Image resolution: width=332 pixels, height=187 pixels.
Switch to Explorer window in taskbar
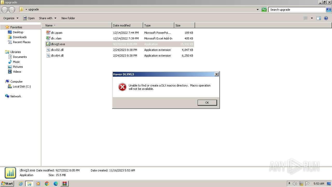point(29,184)
